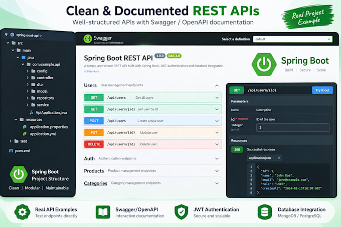Collapse the src folder
Viewport: 341px width, 227px height.
click(8, 43)
